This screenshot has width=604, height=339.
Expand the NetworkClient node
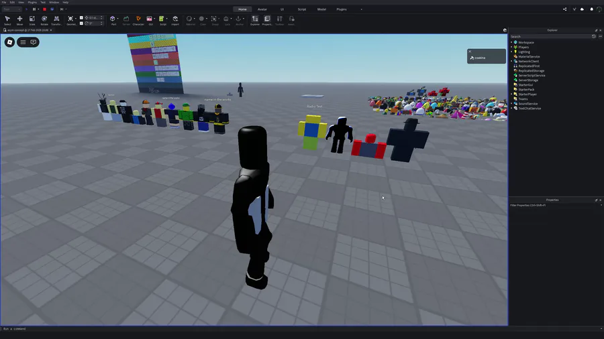coord(511,61)
